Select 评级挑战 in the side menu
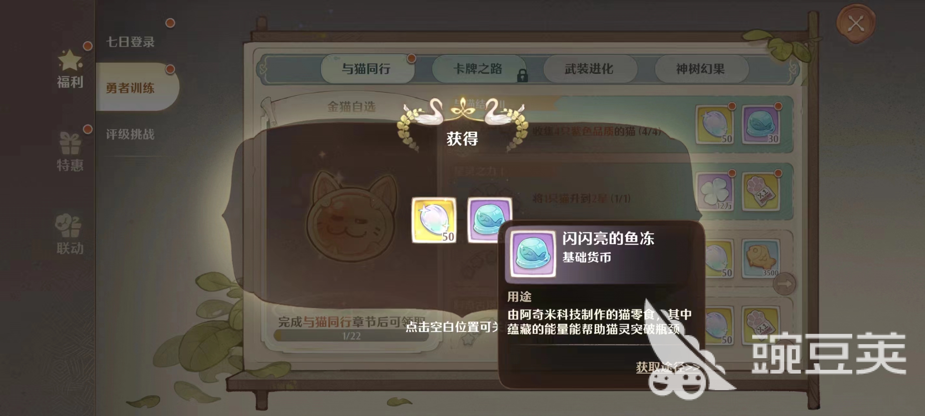The image size is (925, 416). click(130, 134)
